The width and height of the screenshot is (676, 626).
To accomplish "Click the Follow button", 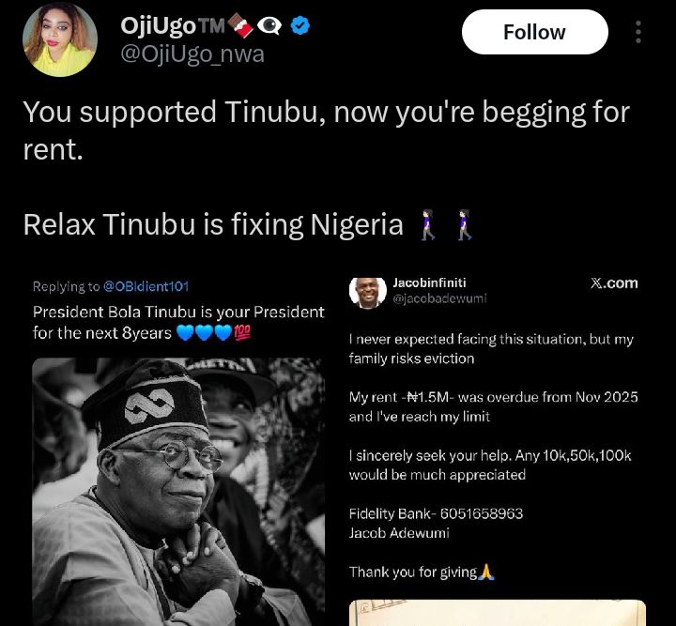I will pos(534,33).
